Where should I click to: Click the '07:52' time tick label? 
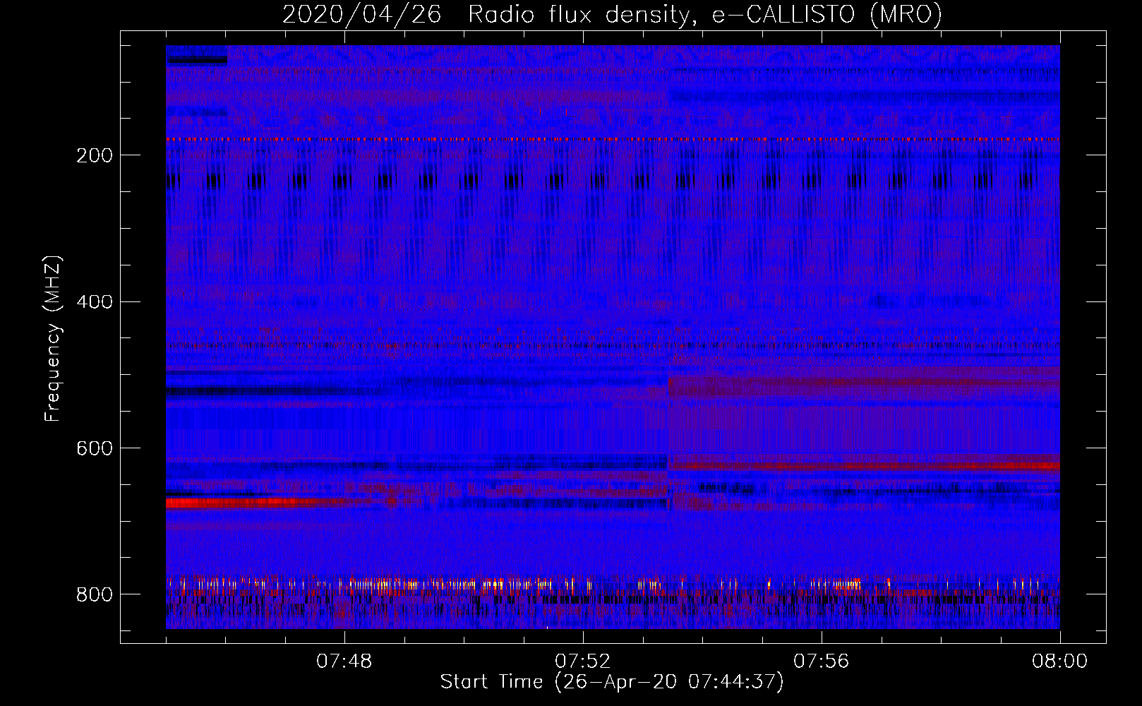tap(583, 662)
